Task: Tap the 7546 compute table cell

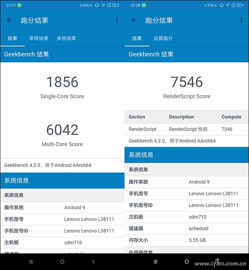Action: point(227,129)
